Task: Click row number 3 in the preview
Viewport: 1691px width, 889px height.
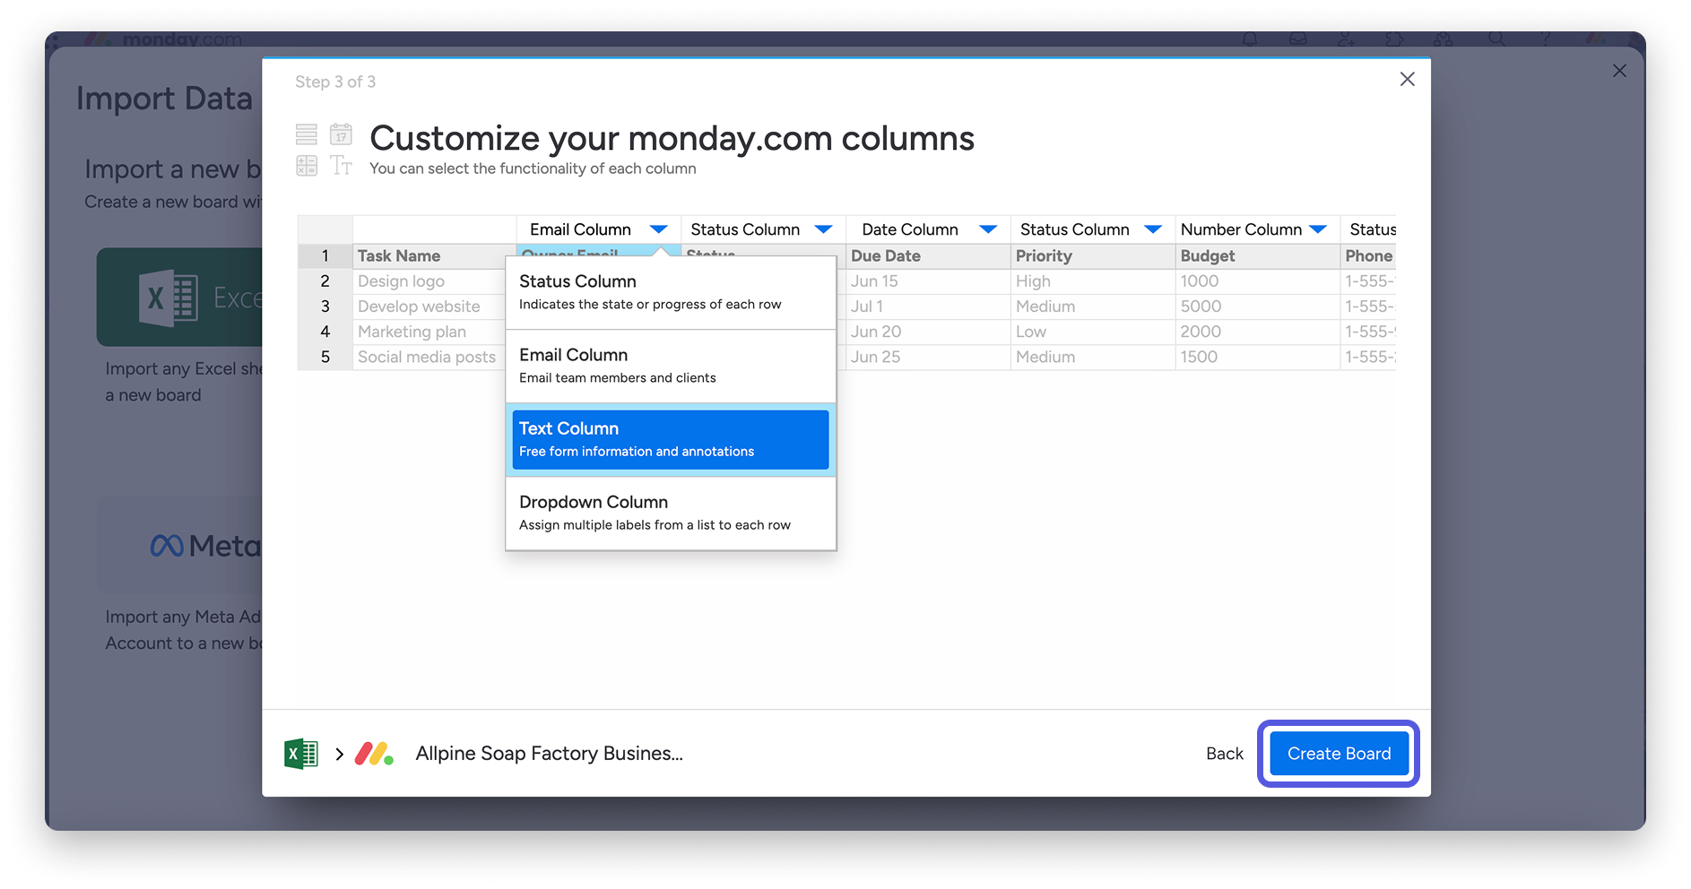Action: (325, 306)
